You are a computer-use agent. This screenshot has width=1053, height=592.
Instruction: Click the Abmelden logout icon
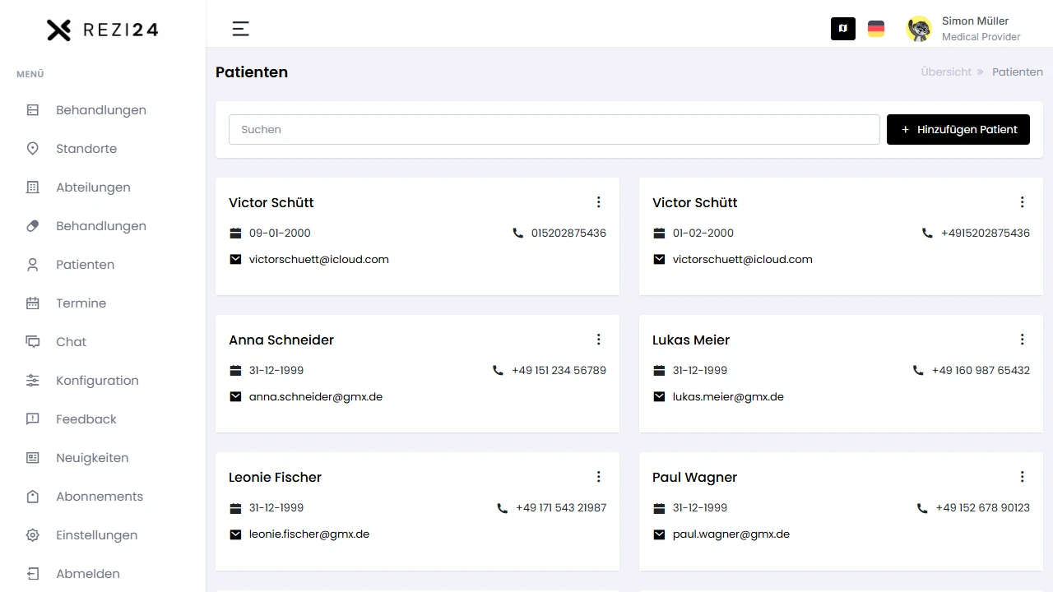click(33, 574)
